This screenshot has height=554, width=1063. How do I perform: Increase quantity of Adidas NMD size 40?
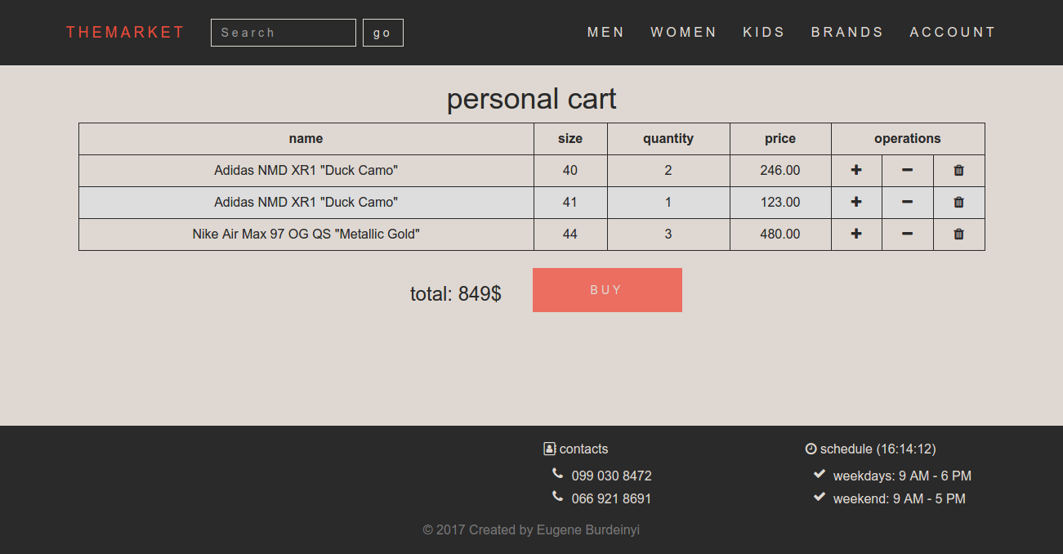tap(856, 170)
